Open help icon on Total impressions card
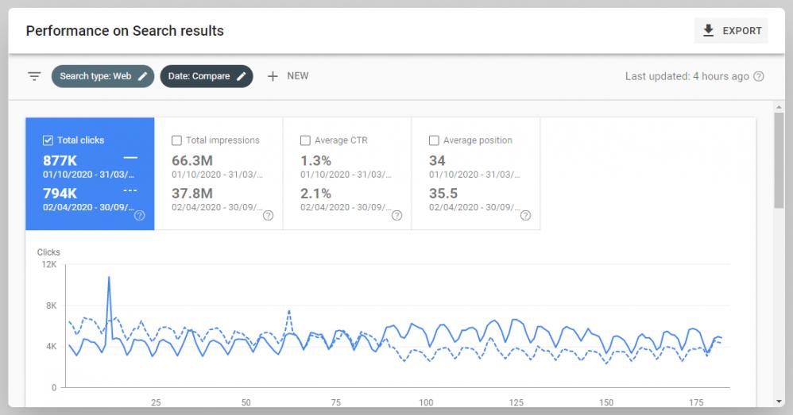This screenshot has width=793, height=415. pos(268,216)
